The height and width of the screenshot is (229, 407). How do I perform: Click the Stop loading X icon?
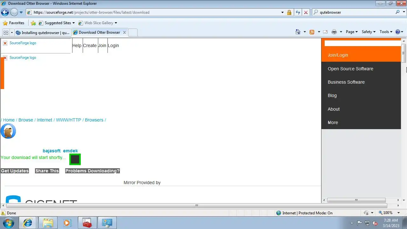(x=306, y=12)
